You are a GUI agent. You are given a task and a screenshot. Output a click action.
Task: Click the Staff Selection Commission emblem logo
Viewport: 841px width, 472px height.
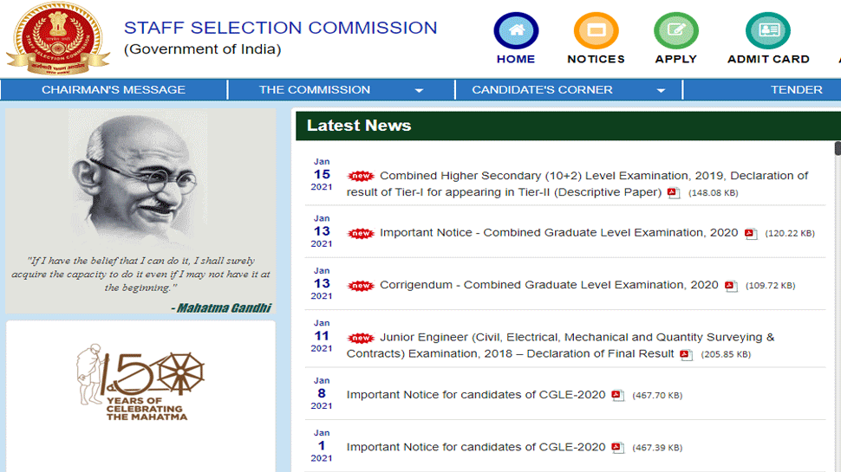(x=57, y=39)
